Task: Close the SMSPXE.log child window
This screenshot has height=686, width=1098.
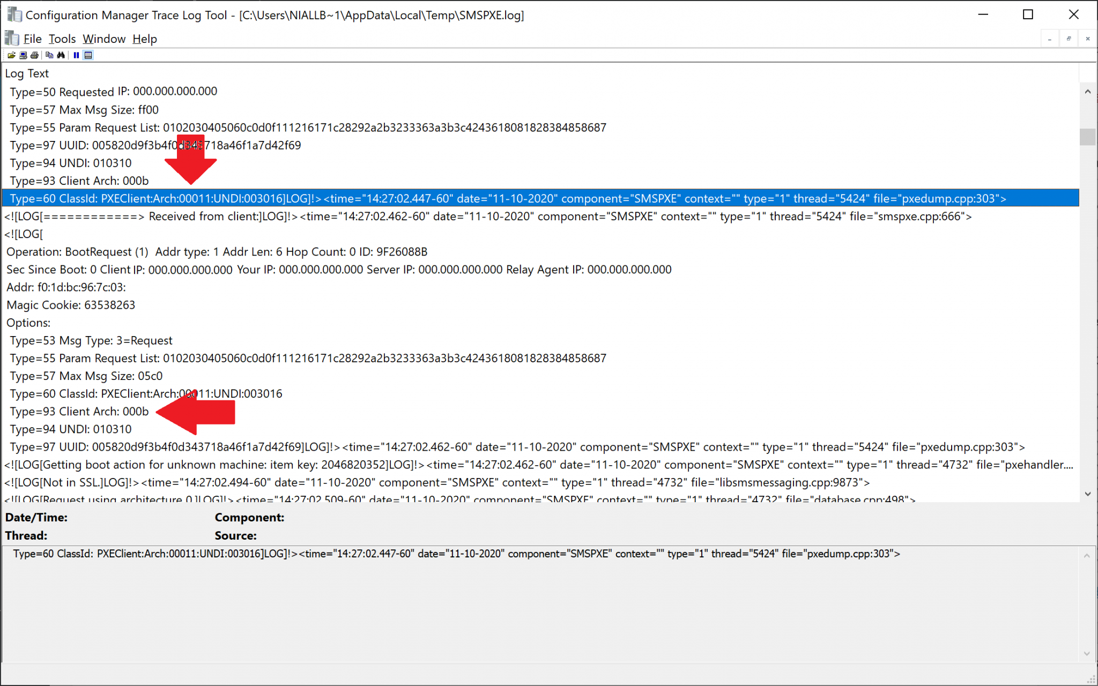Action: [x=1088, y=39]
